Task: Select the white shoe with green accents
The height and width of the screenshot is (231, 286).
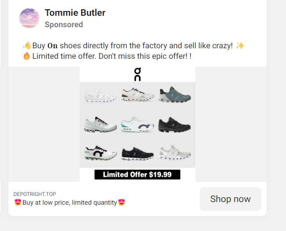Action: 137,124
